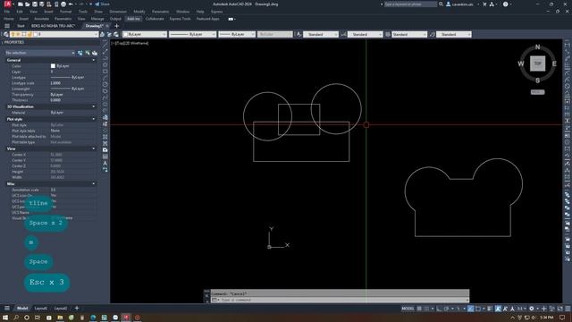
Task: Open the Draw menu
Action: tap(98, 12)
